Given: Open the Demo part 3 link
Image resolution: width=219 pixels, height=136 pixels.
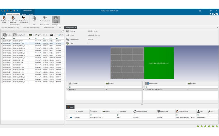Looking at the screenshot, I should [72, 89].
